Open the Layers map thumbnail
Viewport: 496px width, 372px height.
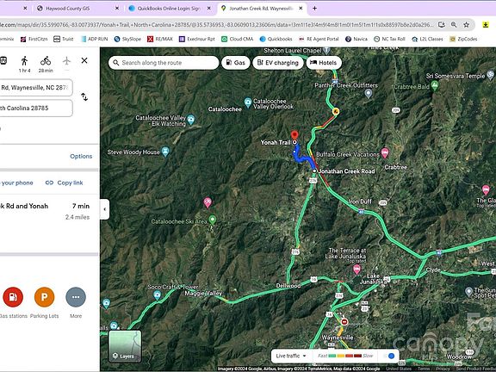click(125, 346)
